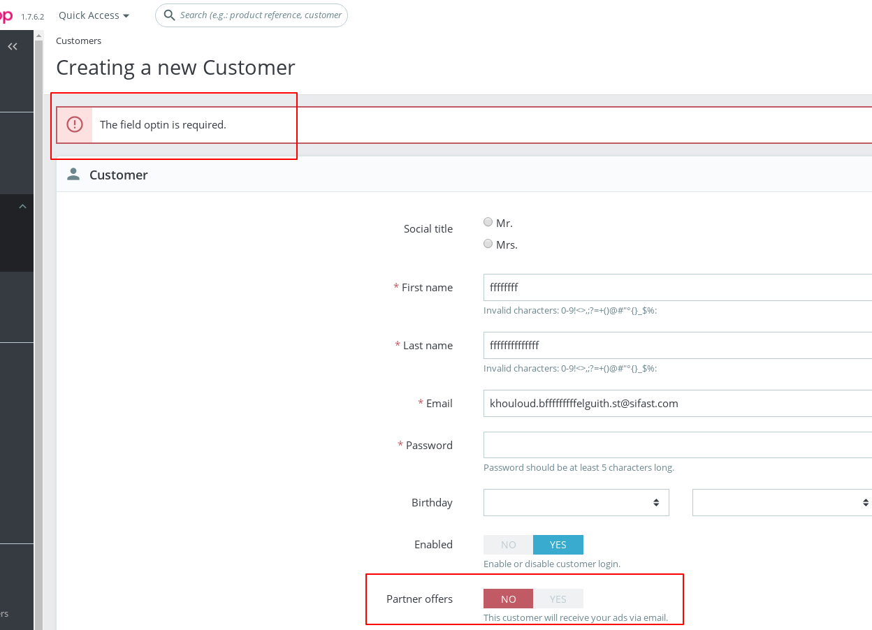The height and width of the screenshot is (630, 872).
Task: Collapse the active sidebar menu chevron
Action: tap(23, 206)
